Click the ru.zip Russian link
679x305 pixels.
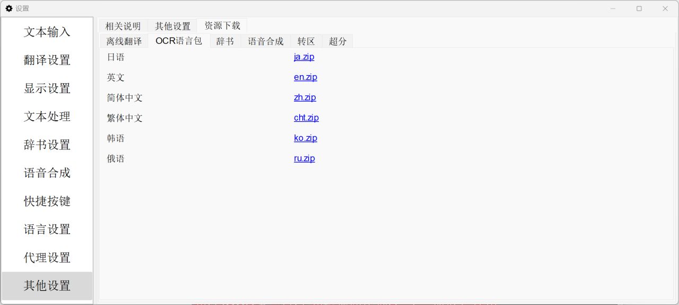304,158
